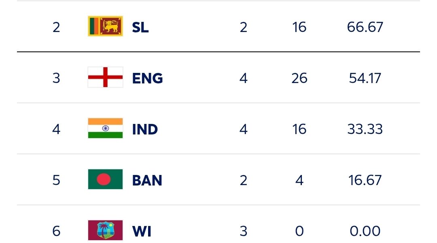Click the Sri Lanka flag icon
The image size is (437, 243).
pos(105,26)
